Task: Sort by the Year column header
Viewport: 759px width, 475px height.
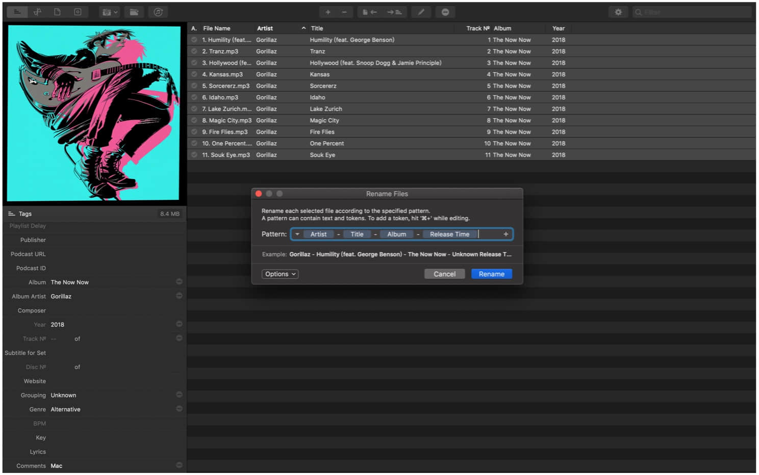Action: pyautogui.click(x=559, y=29)
